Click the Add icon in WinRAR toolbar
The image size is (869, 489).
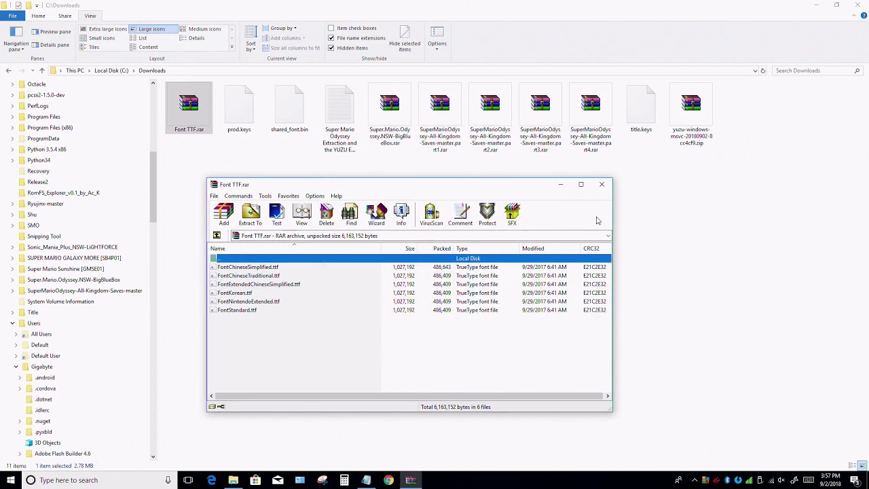pyautogui.click(x=223, y=215)
